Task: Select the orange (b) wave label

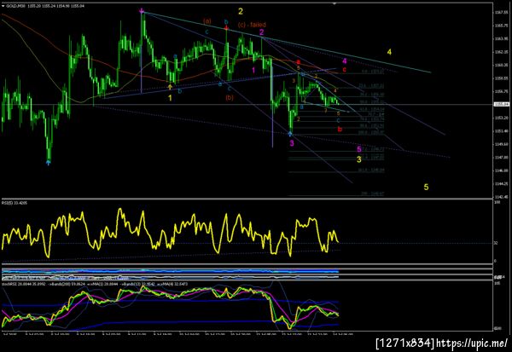Action: click(x=230, y=97)
